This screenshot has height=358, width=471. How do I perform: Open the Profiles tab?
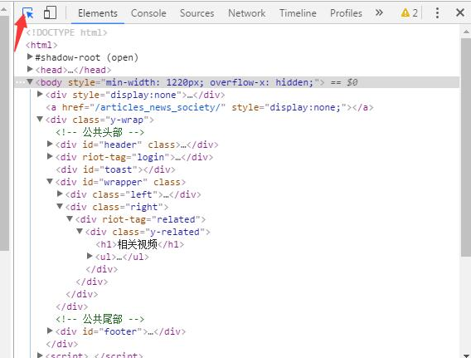346,13
